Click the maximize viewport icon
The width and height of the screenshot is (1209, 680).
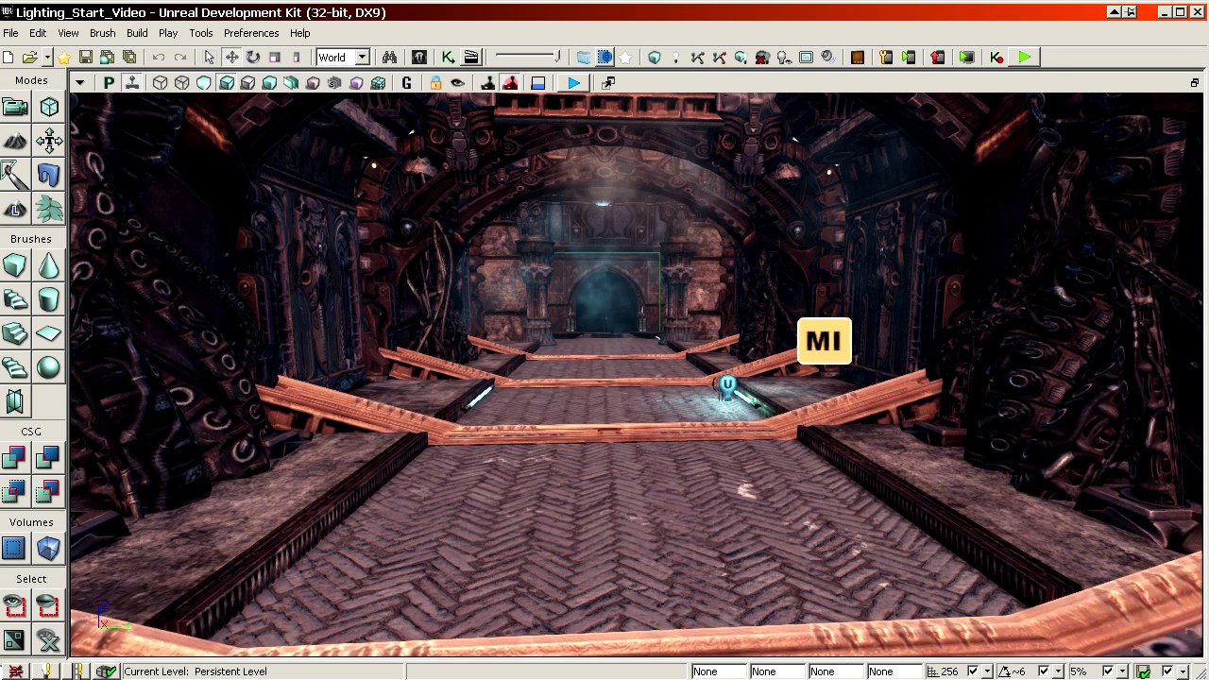(x=608, y=83)
